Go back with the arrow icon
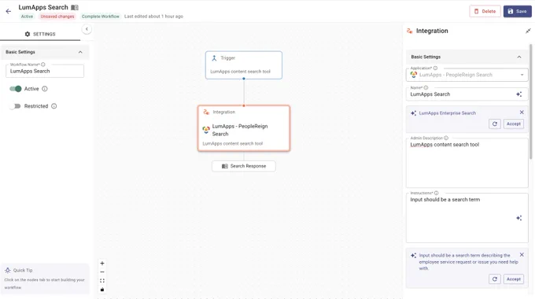This screenshot has width=535, height=299. pyautogui.click(x=9, y=11)
